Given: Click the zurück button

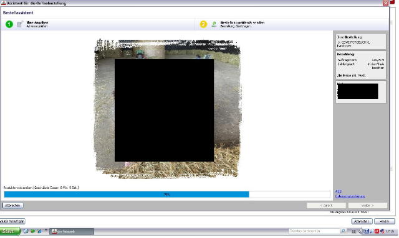Looking at the screenshot, I should coord(326,206).
